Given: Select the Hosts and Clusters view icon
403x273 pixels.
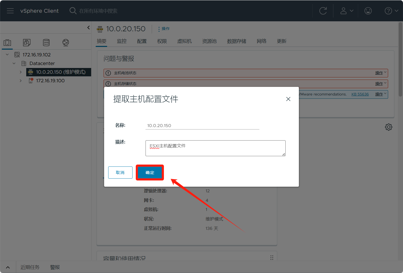Looking at the screenshot, I should click(x=7, y=43).
